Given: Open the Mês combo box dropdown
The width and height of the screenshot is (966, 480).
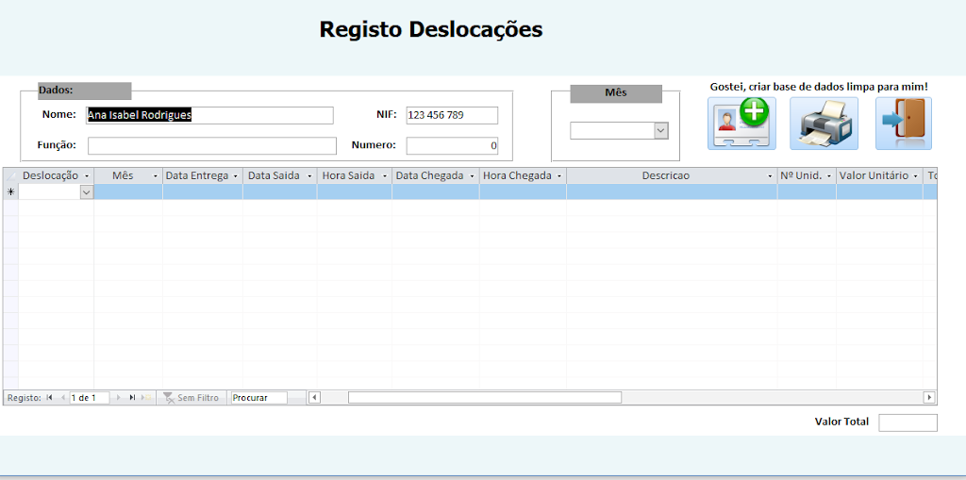Looking at the screenshot, I should click(660, 131).
